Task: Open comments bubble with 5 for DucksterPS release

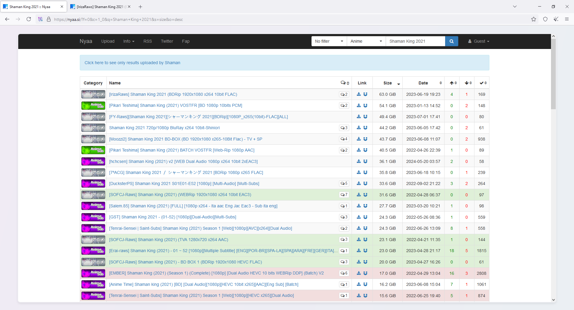Action: [x=344, y=183]
